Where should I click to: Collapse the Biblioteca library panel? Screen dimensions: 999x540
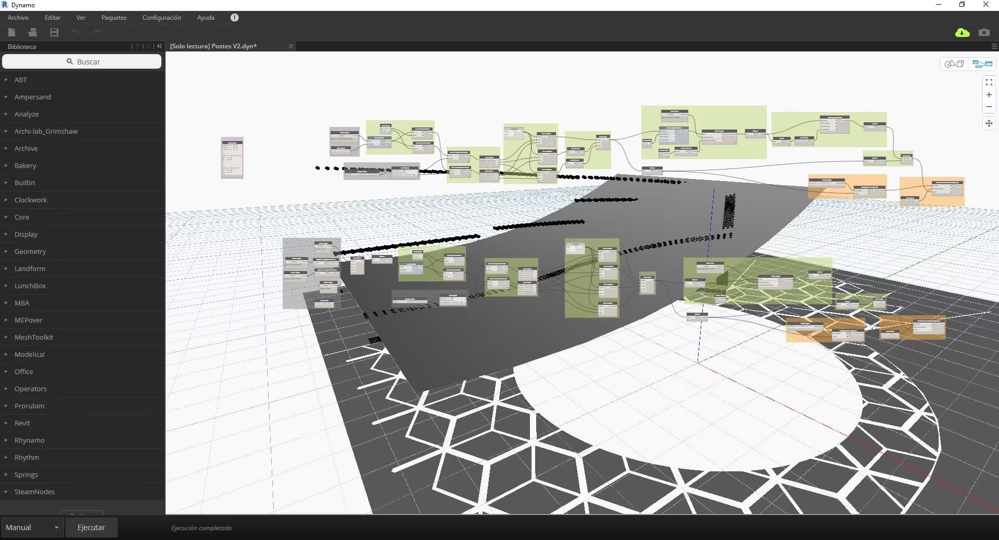tap(159, 46)
